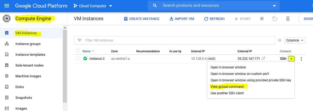
Task: Toggle the SSH dropdown arrow
Action: coord(291,59)
